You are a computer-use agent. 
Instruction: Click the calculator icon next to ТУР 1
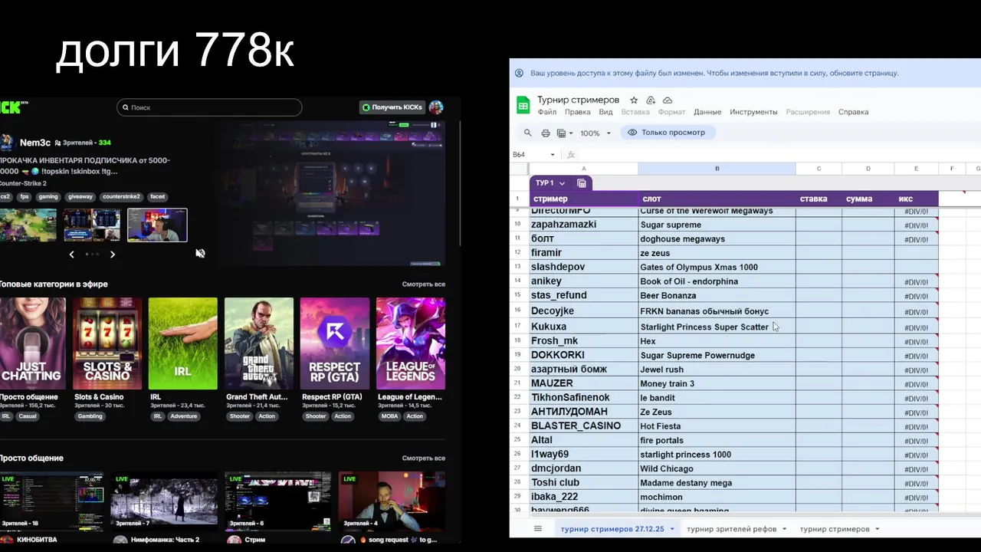pyautogui.click(x=582, y=183)
